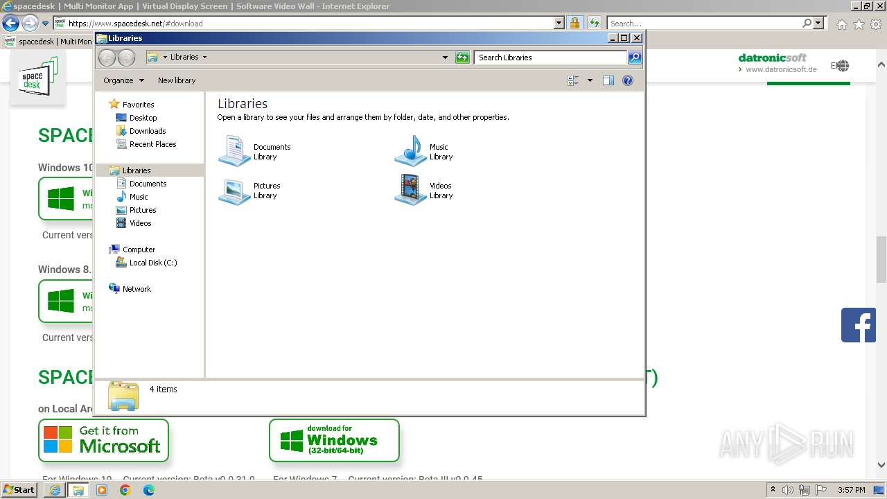This screenshot has height=499, width=887.
Task: Click download for Windows 32-bit/64-bit button
Action: [x=334, y=440]
